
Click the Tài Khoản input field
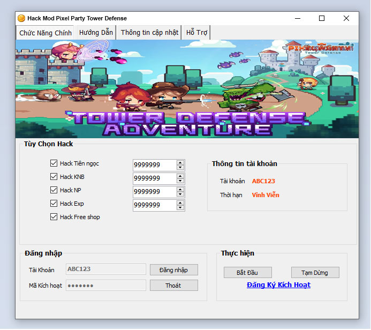[106, 269]
